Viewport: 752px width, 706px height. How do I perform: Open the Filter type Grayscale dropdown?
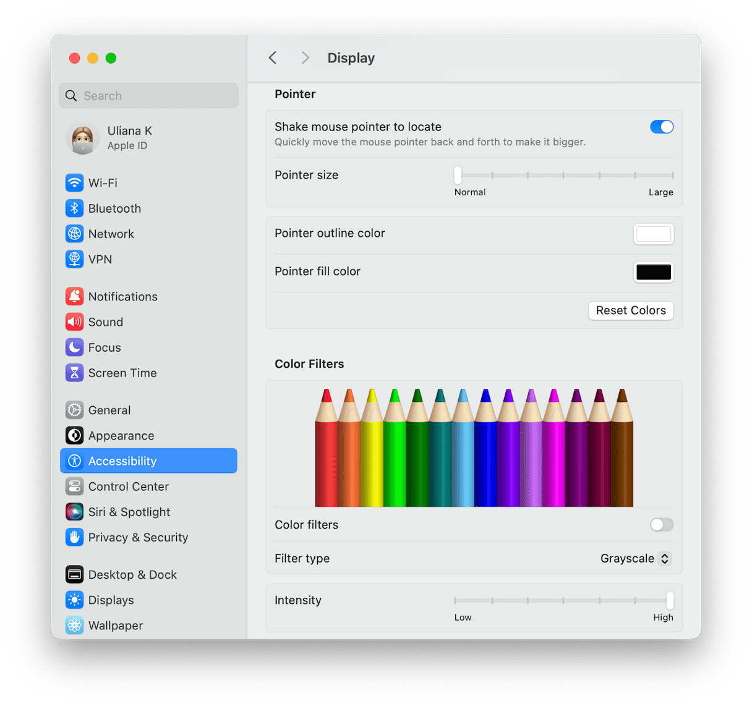point(636,558)
